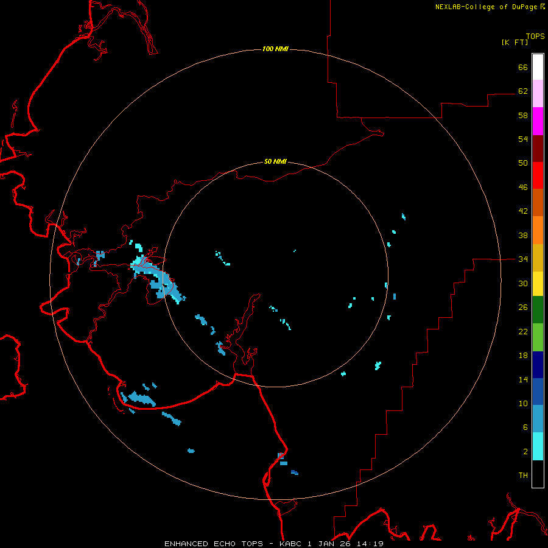Select the '46' legend value
Screen dimensions: 548x548
(523, 188)
